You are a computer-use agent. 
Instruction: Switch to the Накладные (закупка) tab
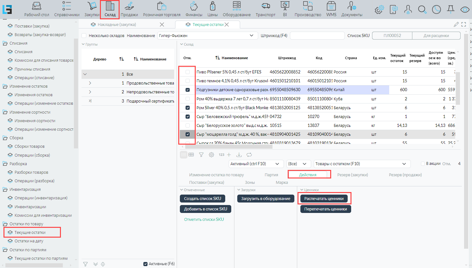click(117, 24)
